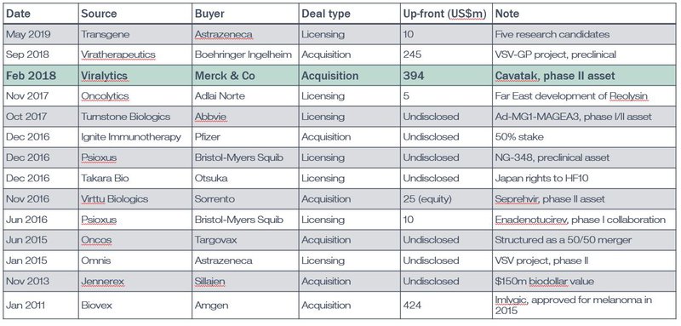Select the Turnstone Biologics source cell
This screenshot has height=326, width=681.
(x=125, y=117)
